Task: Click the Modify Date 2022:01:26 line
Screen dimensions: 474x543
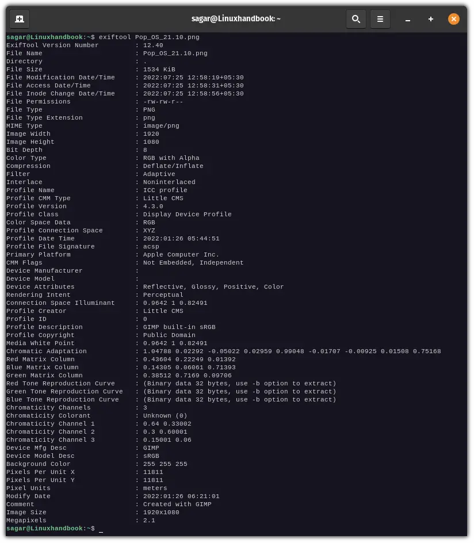Action: tap(166, 496)
